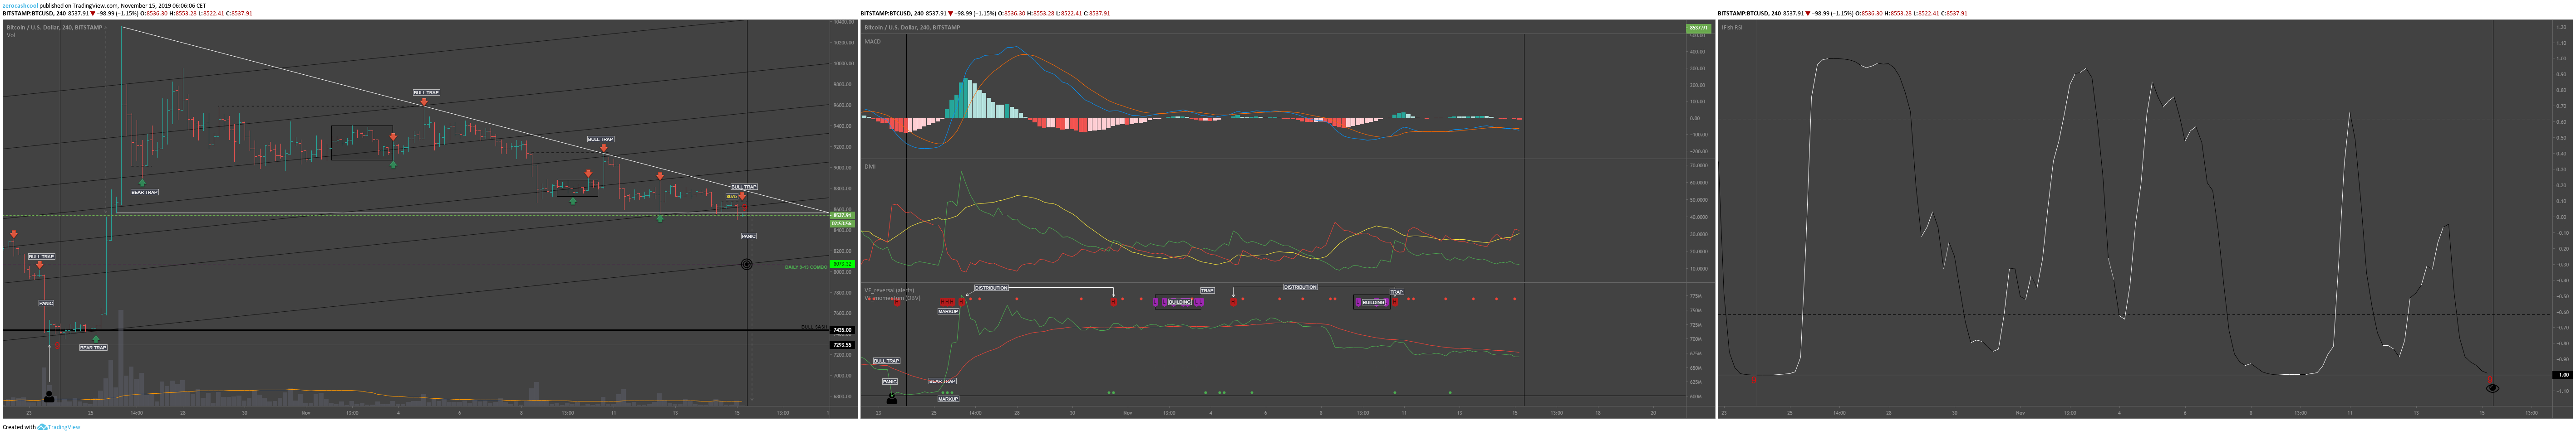Click the person silhouette icon in the indicator chart

tap(892, 400)
